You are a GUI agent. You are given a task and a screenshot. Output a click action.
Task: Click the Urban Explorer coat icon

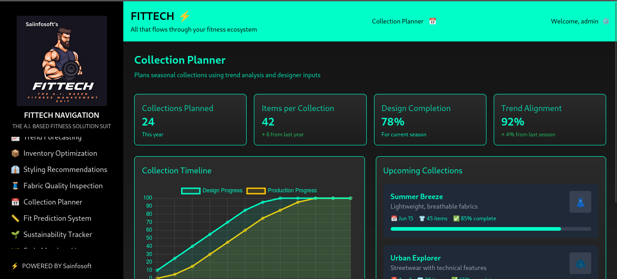coord(580,263)
